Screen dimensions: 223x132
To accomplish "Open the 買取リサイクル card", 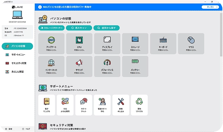I will [x=139, y=105].
